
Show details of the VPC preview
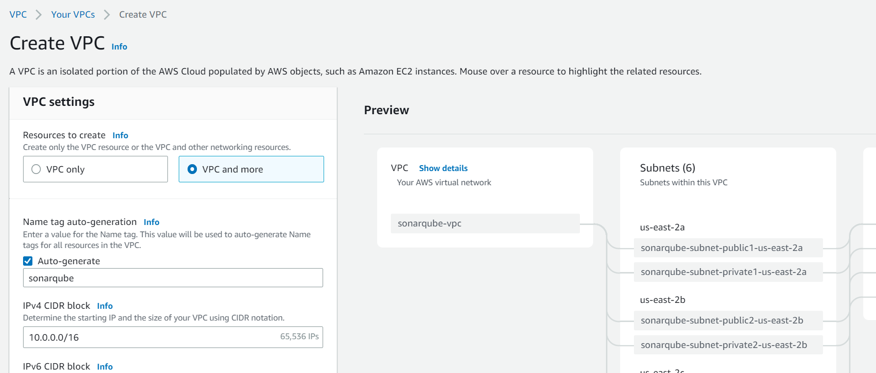click(x=443, y=168)
